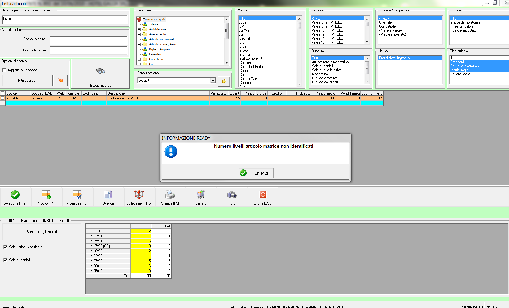Screen dimensions: 509x308
Task: Print the list with Stampa (F9)
Action: click(x=170, y=197)
